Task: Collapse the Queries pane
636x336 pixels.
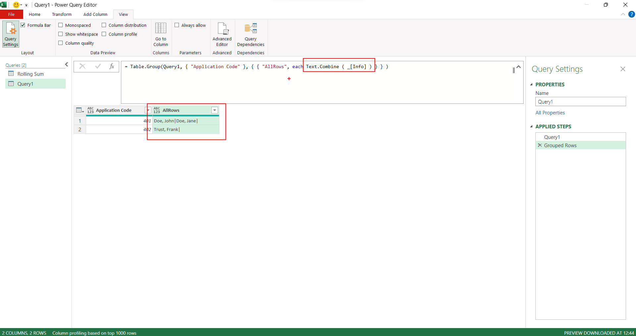Action: 66,64
